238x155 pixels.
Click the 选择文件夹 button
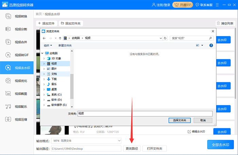point(180,120)
